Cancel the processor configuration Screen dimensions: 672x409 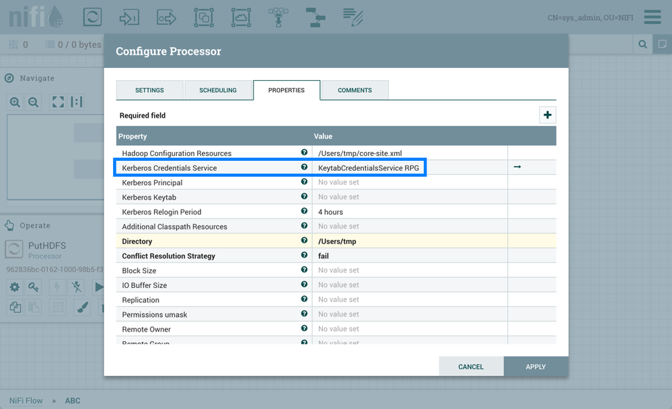click(471, 367)
